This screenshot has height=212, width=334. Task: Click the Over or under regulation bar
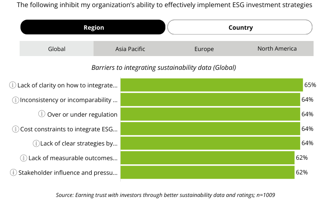tap(210, 114)
